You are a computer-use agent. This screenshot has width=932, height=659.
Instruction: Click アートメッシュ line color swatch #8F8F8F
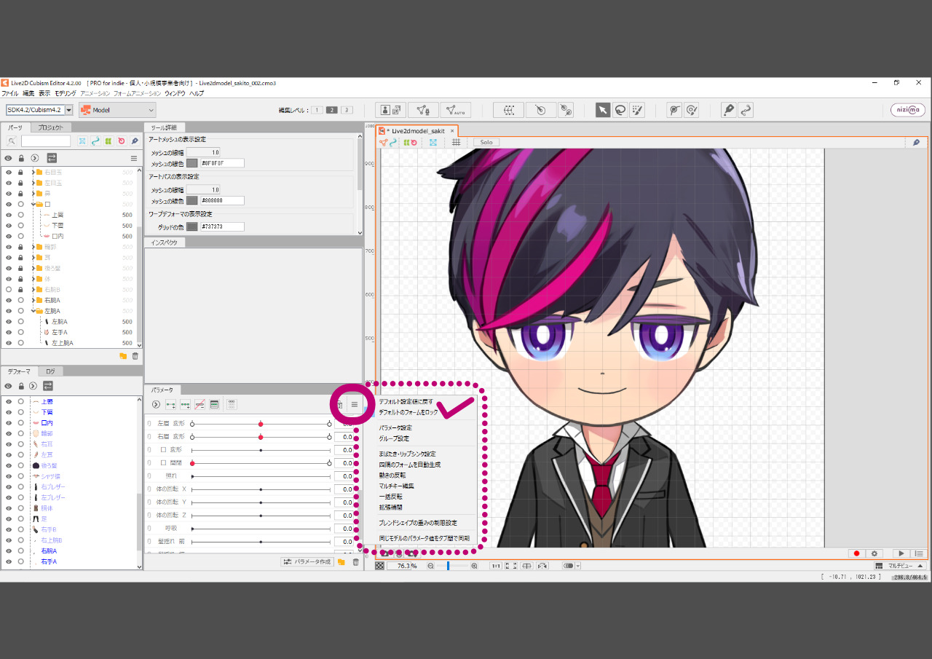click(x=192, y=163)
